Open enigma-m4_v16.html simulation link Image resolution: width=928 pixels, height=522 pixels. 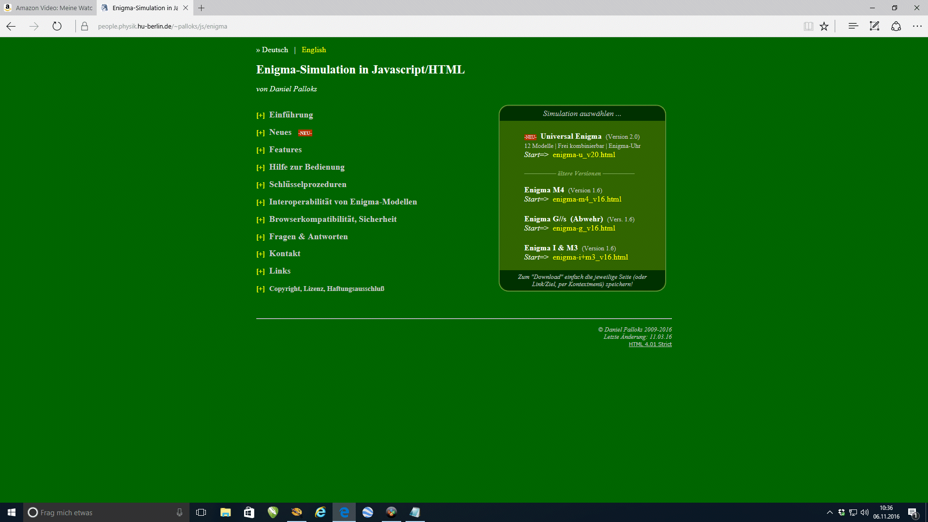[587, 199]
